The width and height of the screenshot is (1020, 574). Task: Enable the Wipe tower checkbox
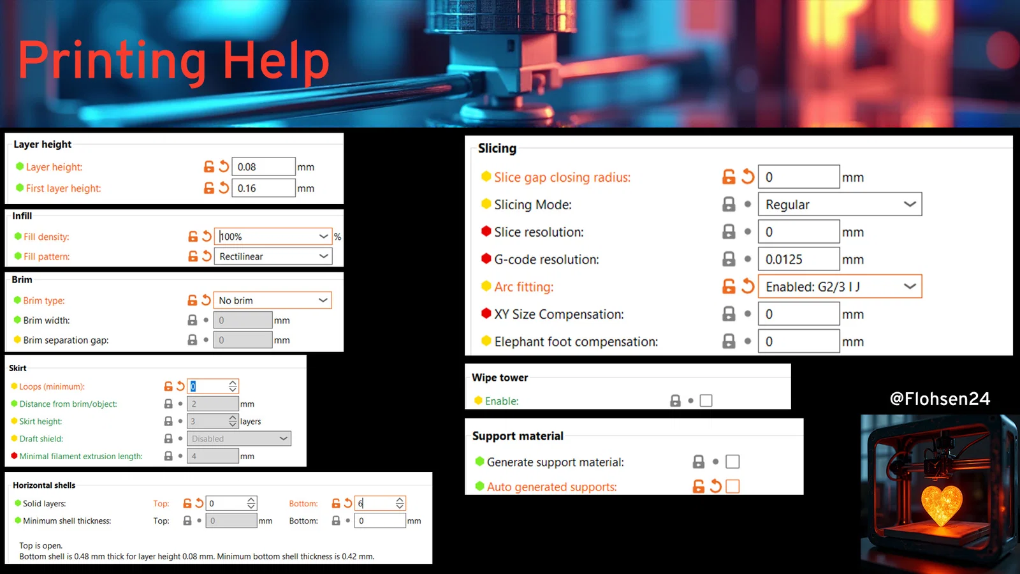point(706,401)
